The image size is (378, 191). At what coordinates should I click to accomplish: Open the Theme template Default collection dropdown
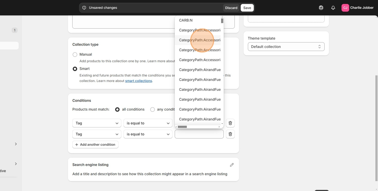(286, 47)
